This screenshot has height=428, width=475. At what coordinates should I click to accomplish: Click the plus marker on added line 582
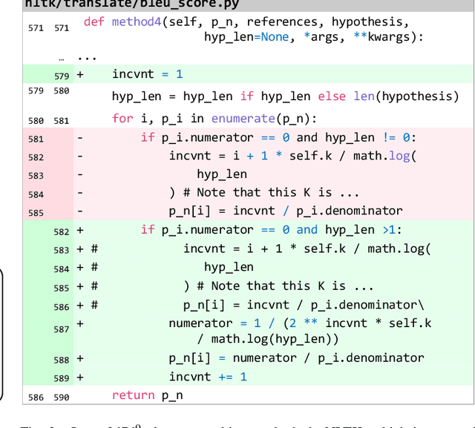80,231
